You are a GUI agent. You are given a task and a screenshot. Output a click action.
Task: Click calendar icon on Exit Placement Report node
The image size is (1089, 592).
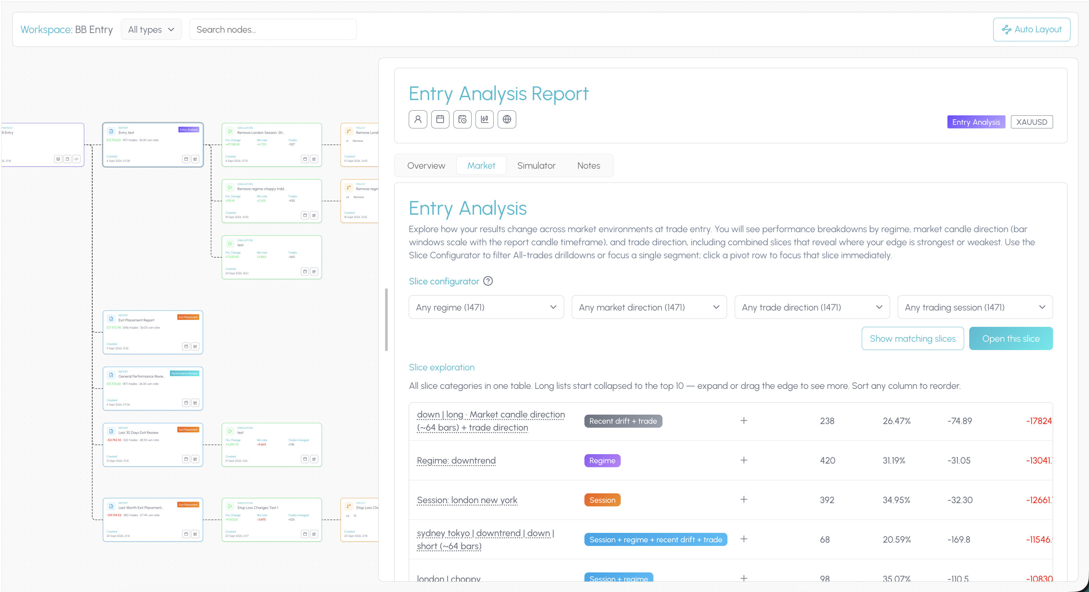point(186,346)
